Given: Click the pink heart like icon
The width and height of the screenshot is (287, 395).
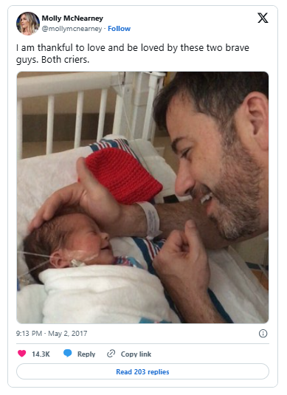Looking at the screenshot, I should pos(22,354).
